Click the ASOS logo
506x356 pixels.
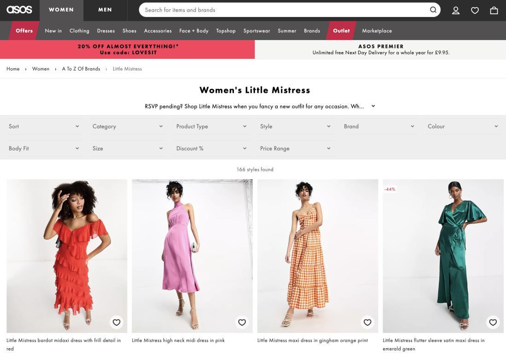point(19,10)
